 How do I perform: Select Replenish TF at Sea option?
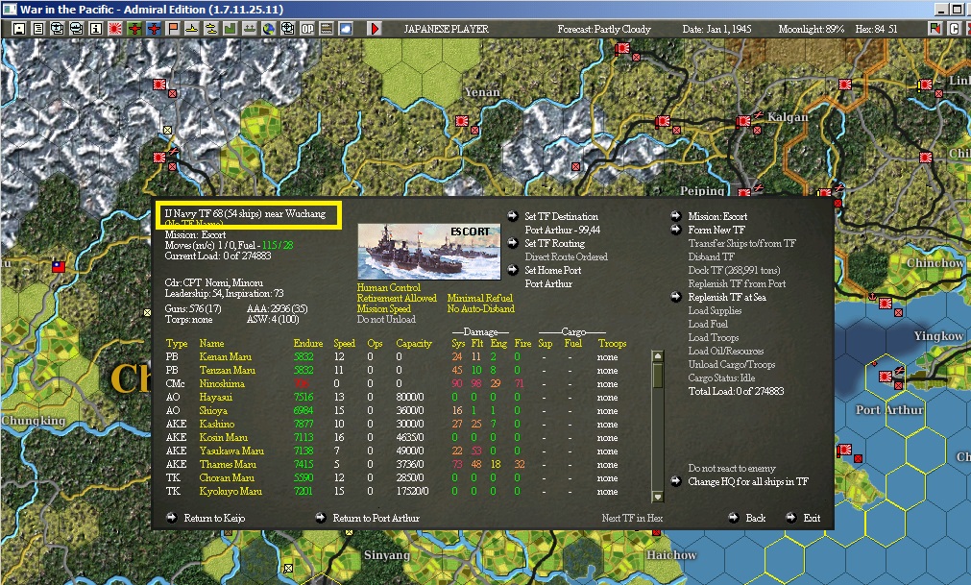tap(727, 297)
